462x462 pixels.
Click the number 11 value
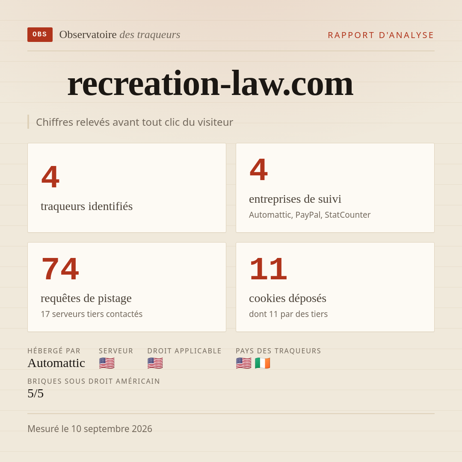point(268,269)
